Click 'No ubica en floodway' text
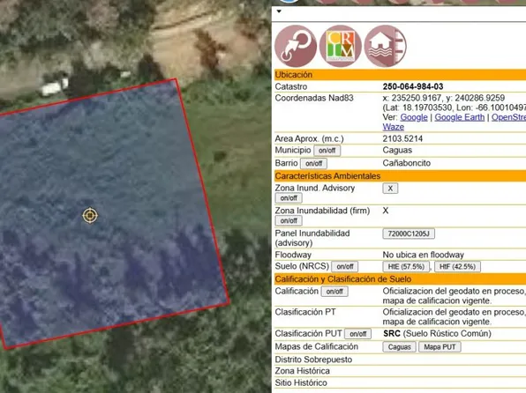This screenshot has width=526, height=393. click(x=424, y=255)
